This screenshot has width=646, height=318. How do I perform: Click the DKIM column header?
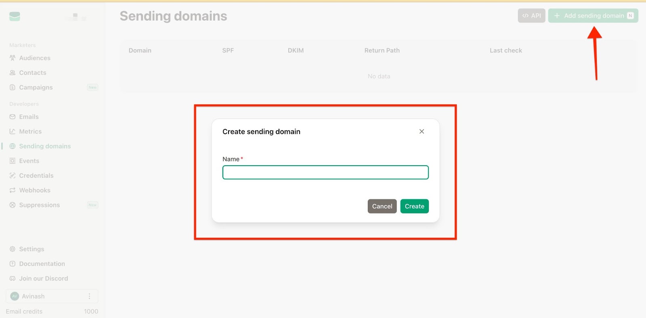coord(296,51)
